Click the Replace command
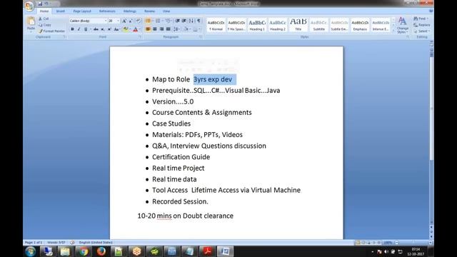Image resolution: width=457 pixels, height=257 pixels. pos(422,25)
